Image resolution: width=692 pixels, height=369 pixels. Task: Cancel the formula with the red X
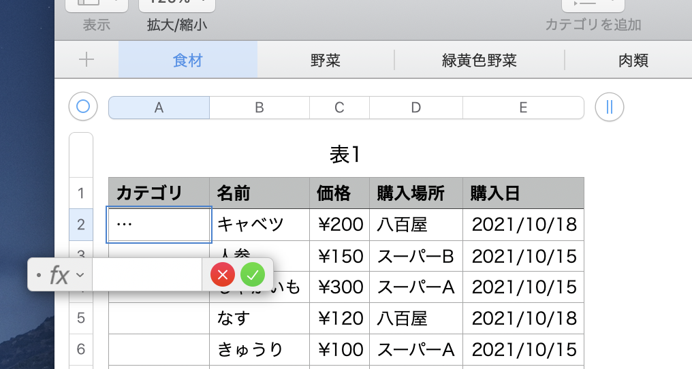(223, 275)
